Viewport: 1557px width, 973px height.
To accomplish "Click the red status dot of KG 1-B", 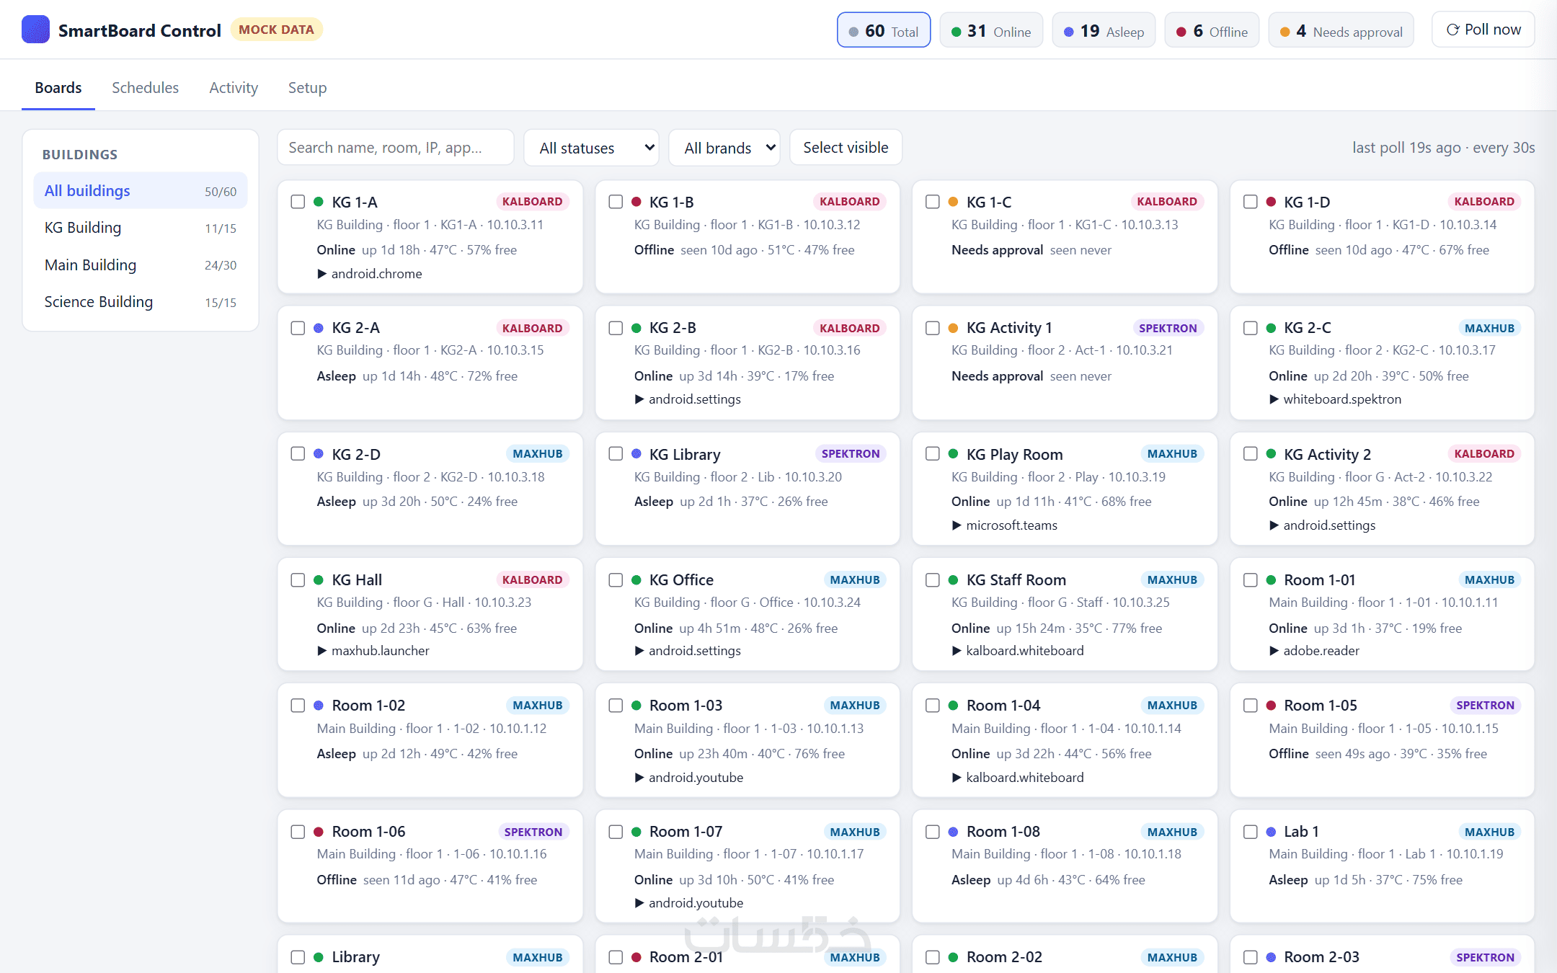I will [636, 202].
